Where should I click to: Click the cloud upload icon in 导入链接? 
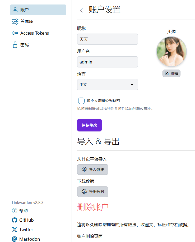click(84, 169)
